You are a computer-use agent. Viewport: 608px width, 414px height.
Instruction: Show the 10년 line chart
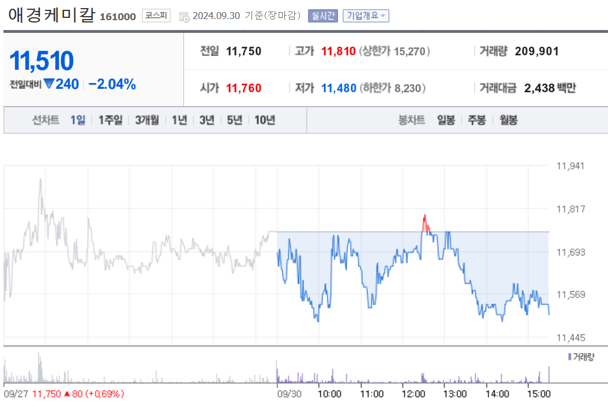click(264, 120)
